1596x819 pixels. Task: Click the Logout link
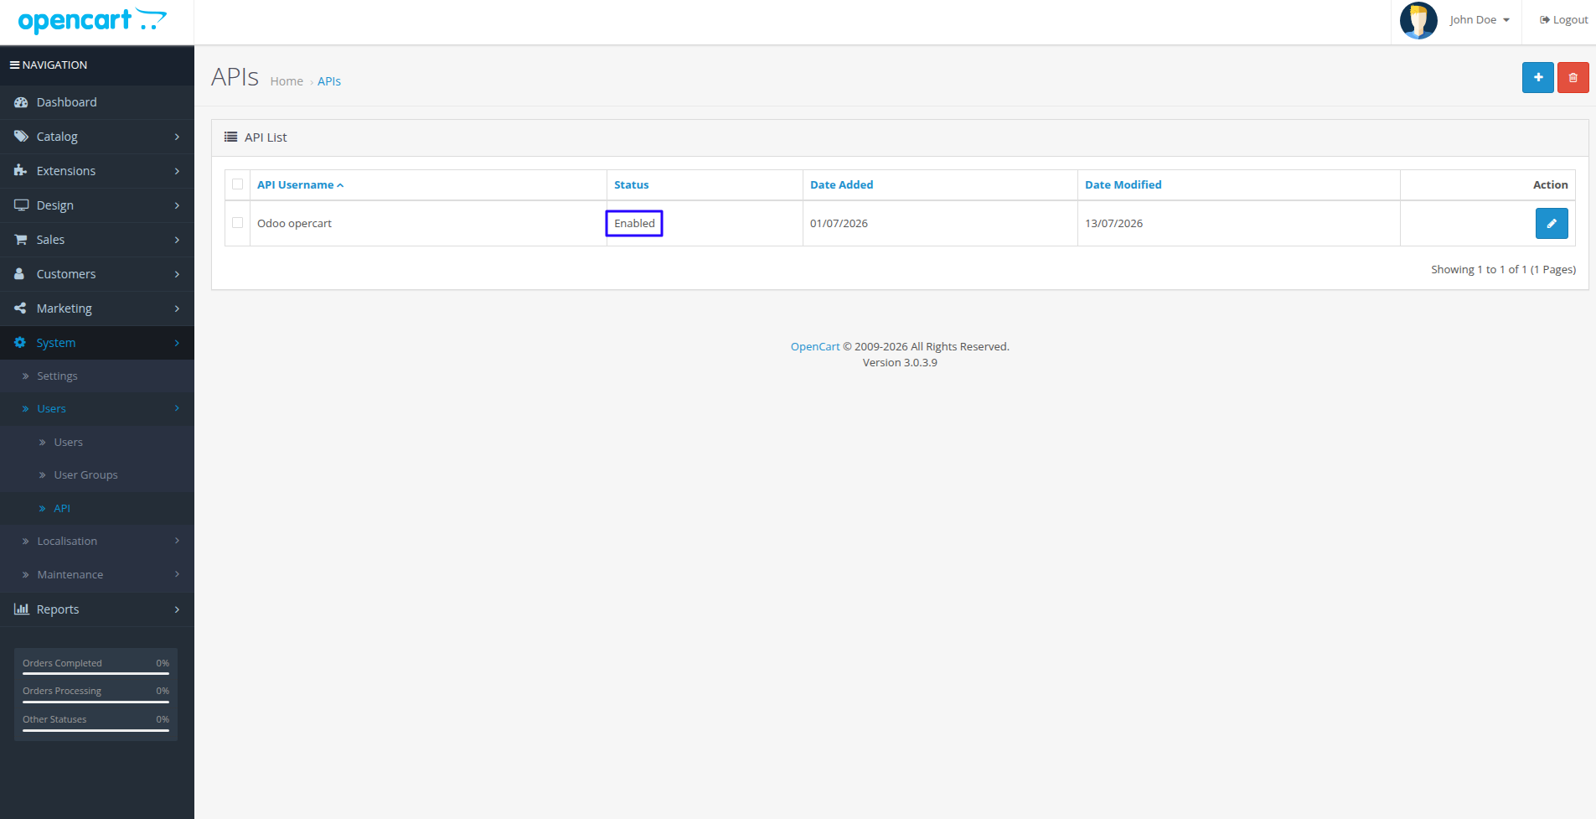1563,20
